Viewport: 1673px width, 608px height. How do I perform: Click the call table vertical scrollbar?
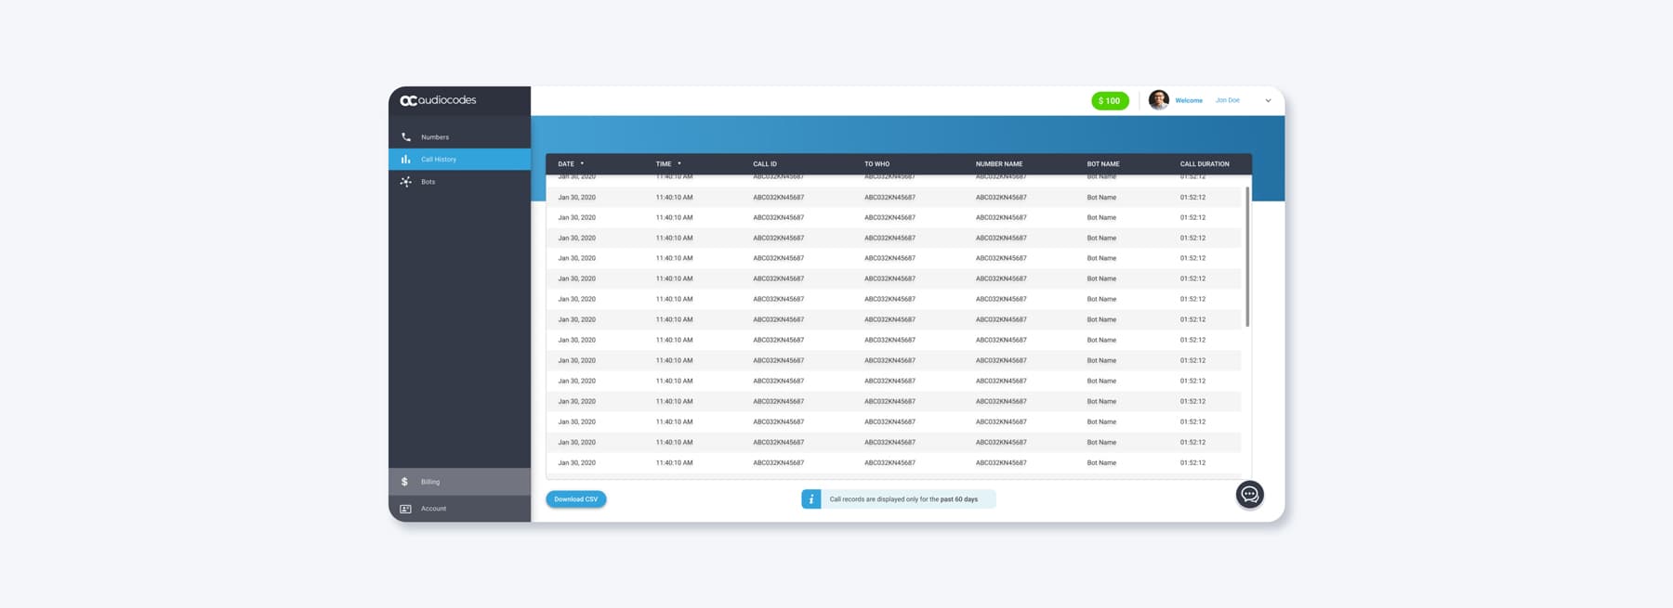(1246, 257)
